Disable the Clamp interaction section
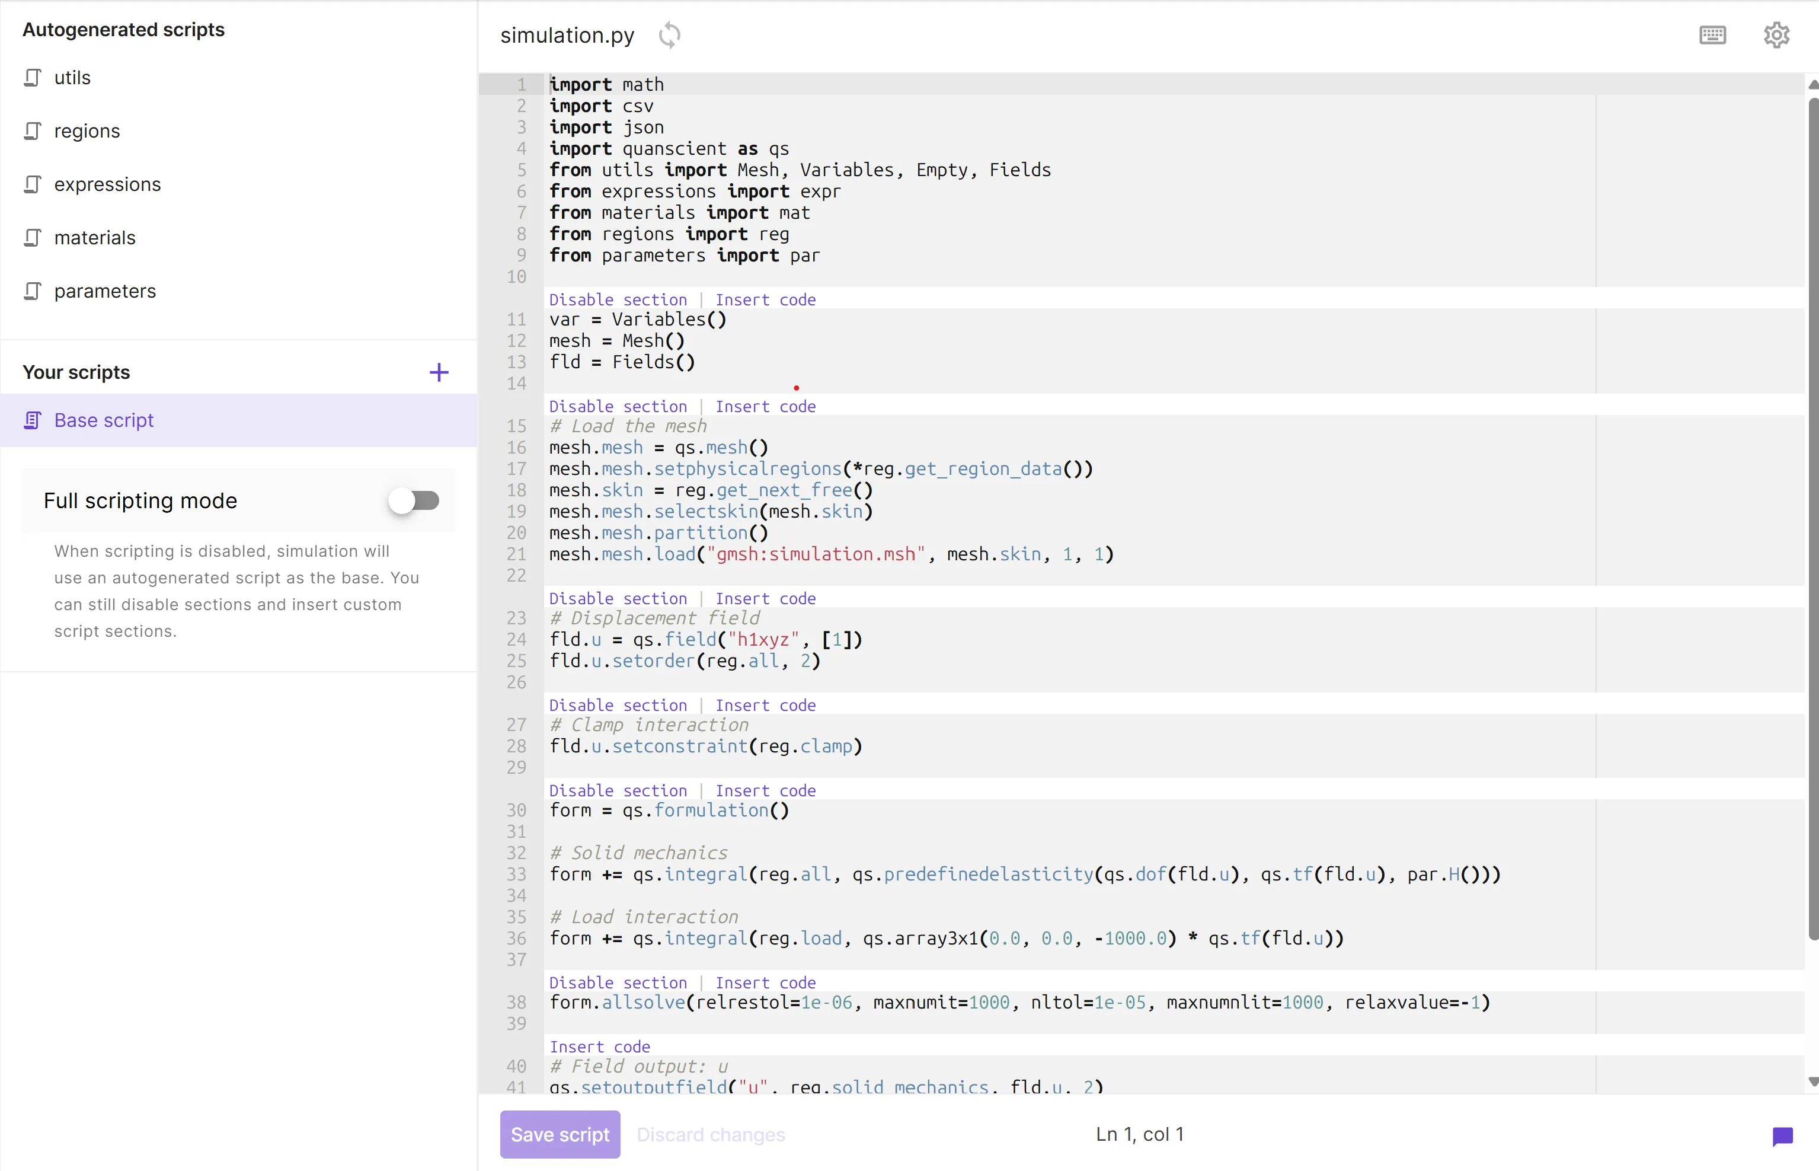The width and height of the screenshot is (1819, 1171). pyautogui.click(x=617, y=705)
